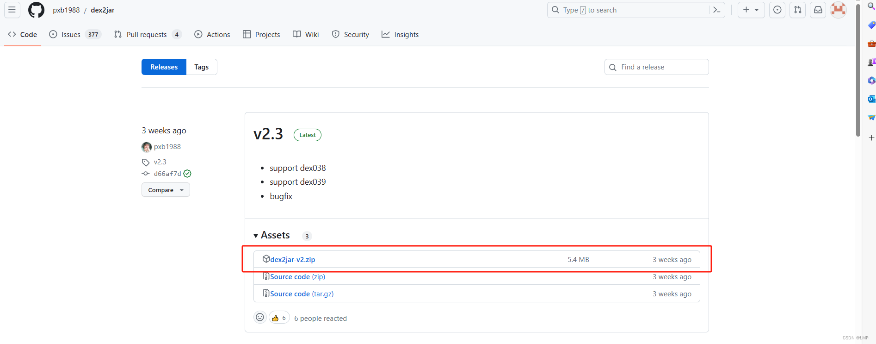This screenshot has height=344, width=876.
Task: Click the package icon beside dex2jar-v2.zip
Action: click(x=266, y=259)
